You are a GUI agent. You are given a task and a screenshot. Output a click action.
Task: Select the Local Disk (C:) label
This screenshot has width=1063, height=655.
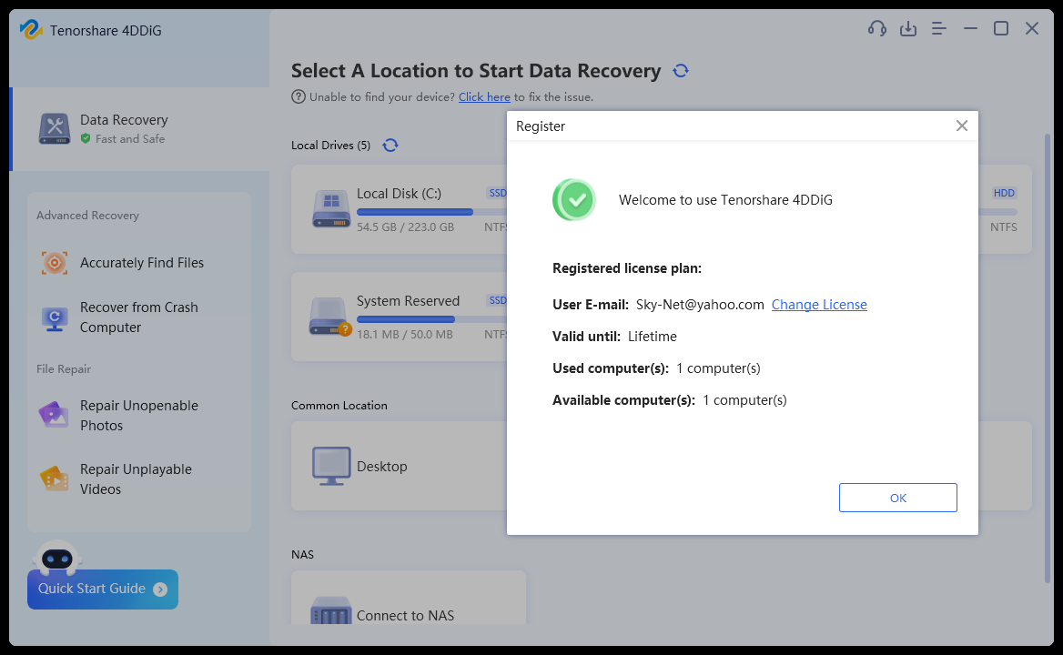tap(399, 194)
